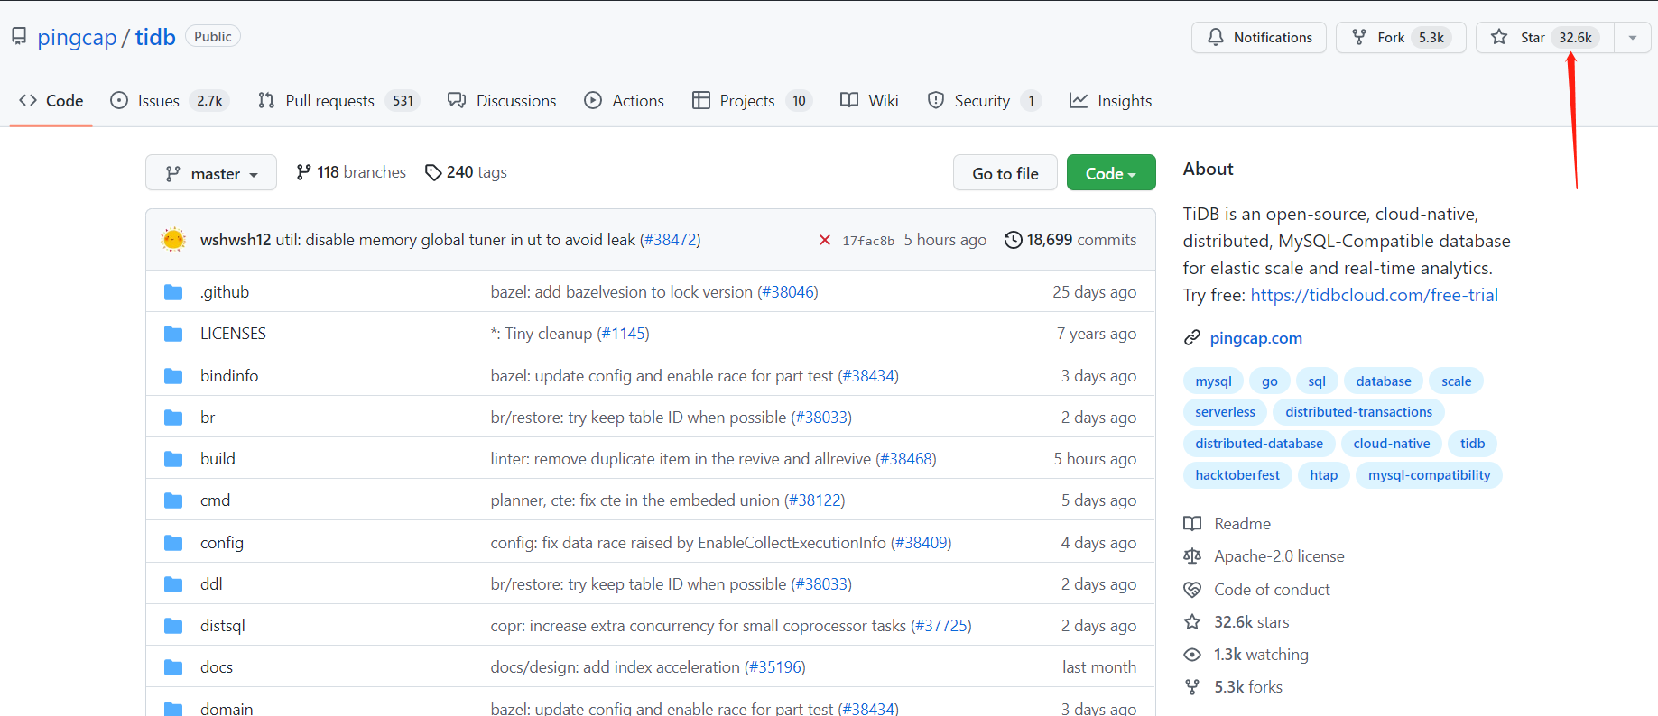Viewport: 1658px width, 716px height.
Task: Fork the repository with Fork button
Action: (x=1401, y=38)
